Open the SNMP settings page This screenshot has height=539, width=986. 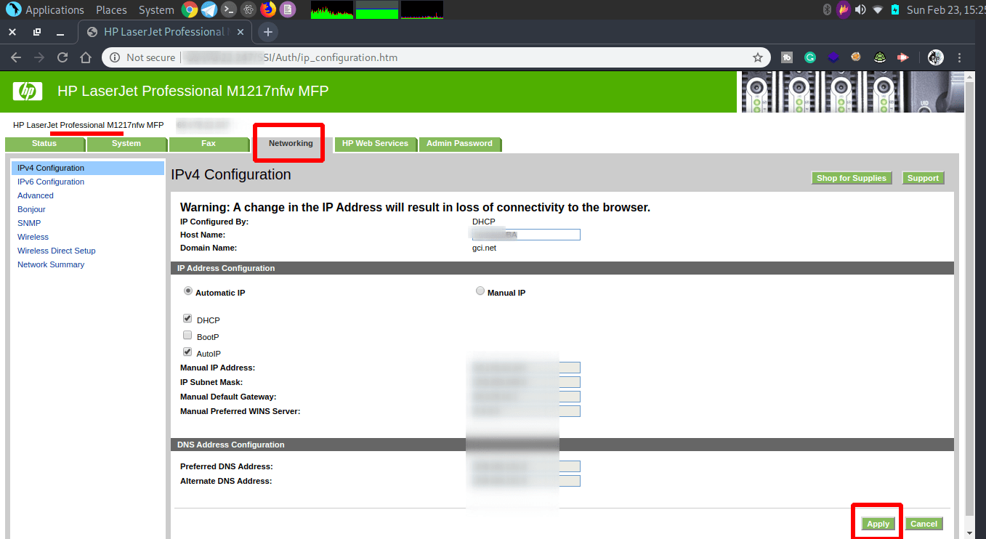click(x=29, y=223)
